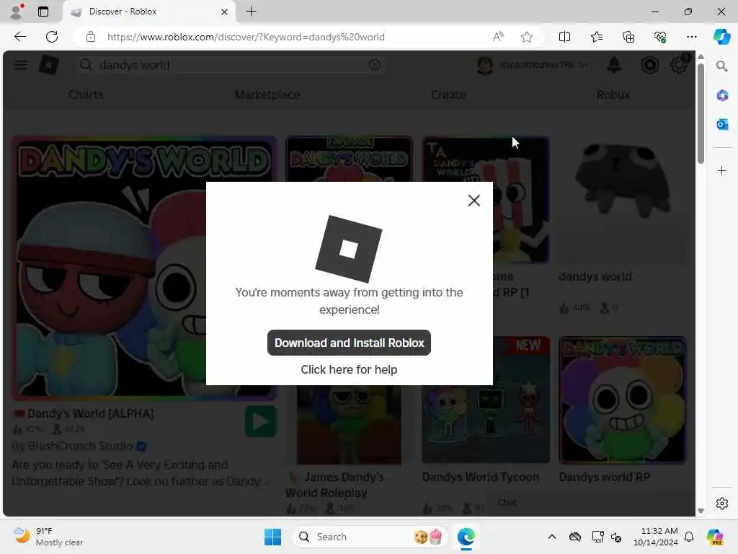738x554 pixels.
Task: View site information lock icon
Action: coord(91,37)
